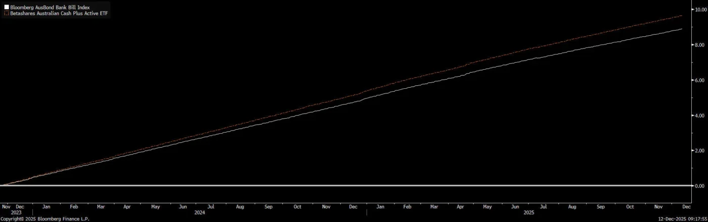Click the Aug month marker under 2025
The width and height of the screenshot is (708, 222).
tap(572, 206)
